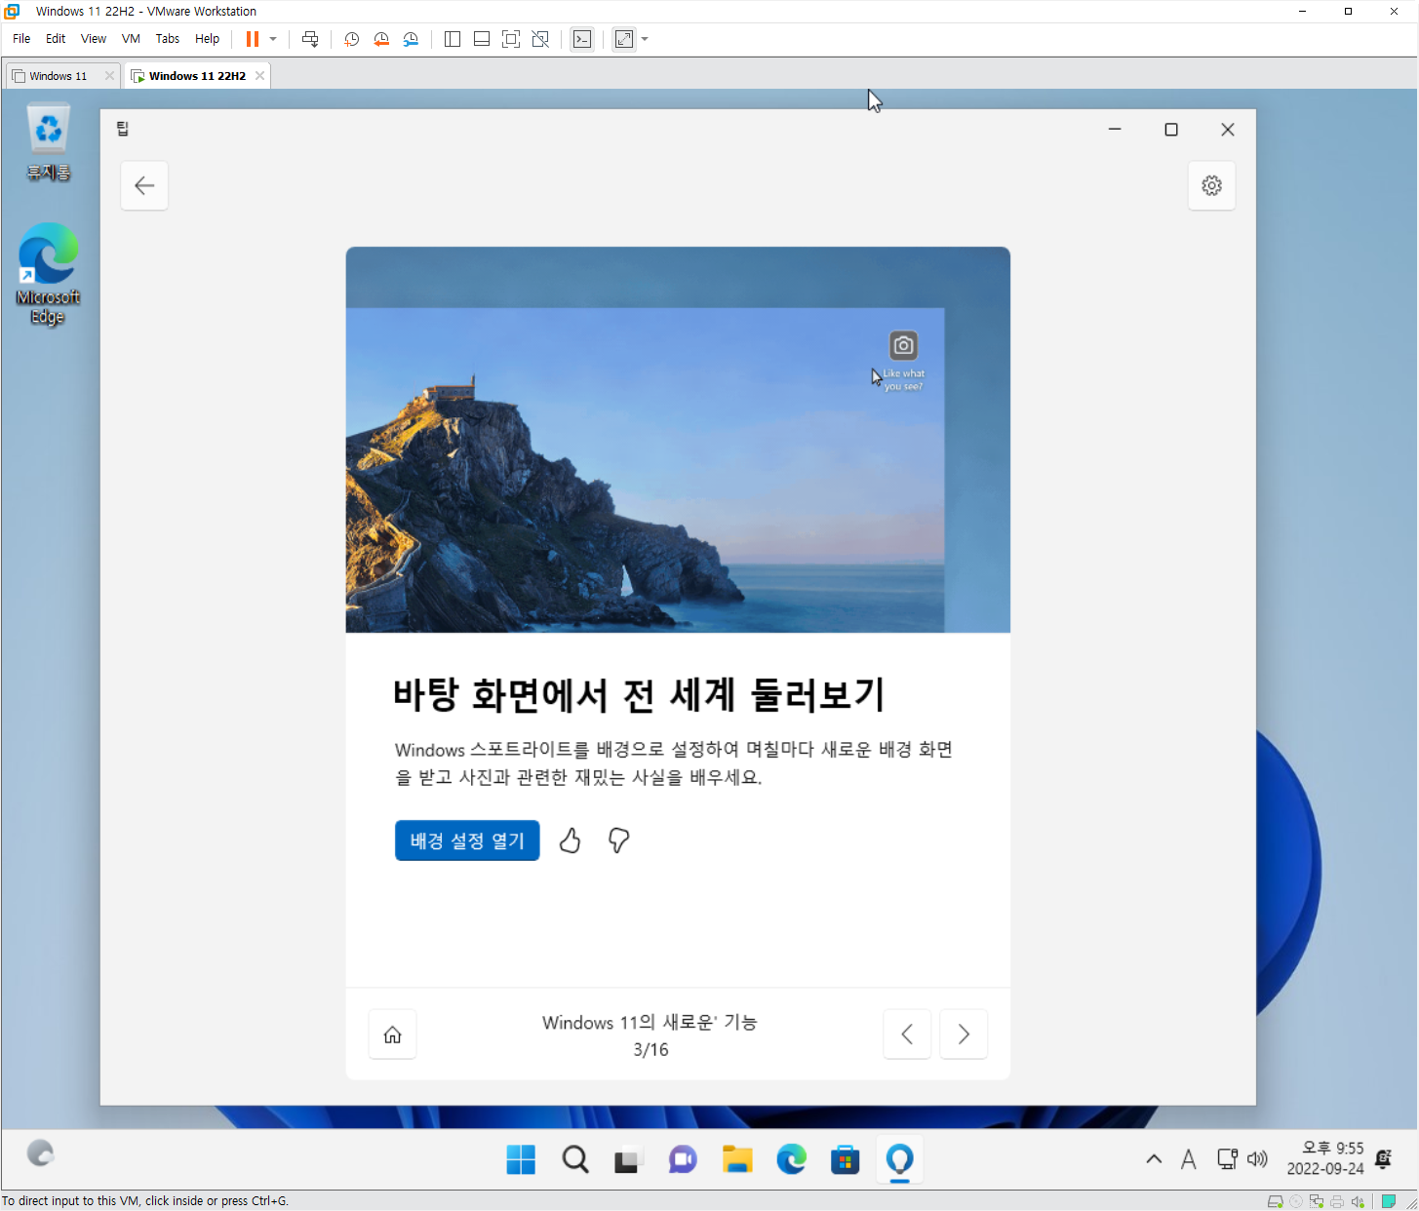Click the VMware status bar hard disk icon

pos(1275,1201)
